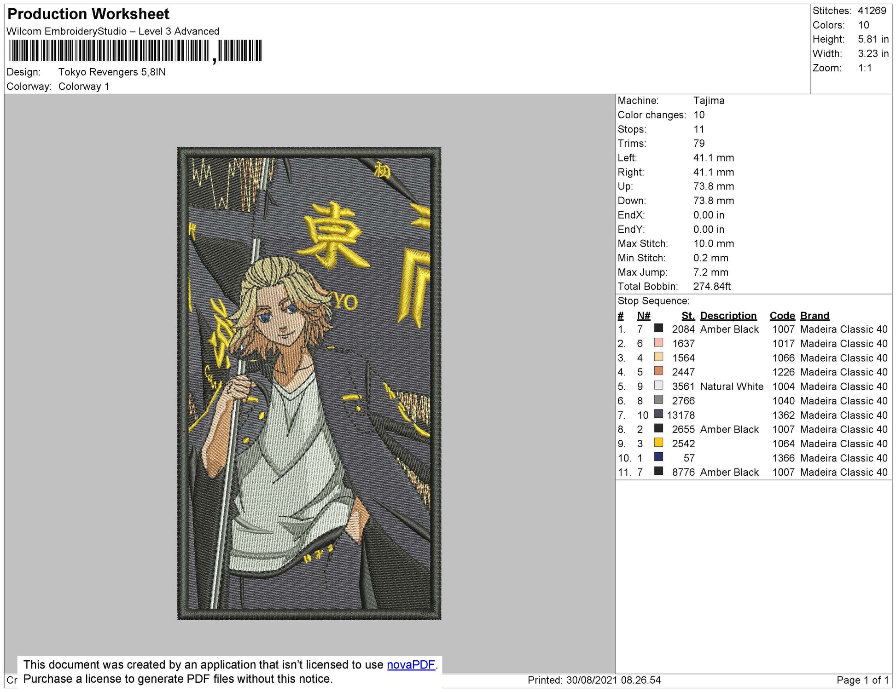Viewport: 896px width, 692px height.
Task: Click the cream swatch for code 1066
Action: [658, 357]
